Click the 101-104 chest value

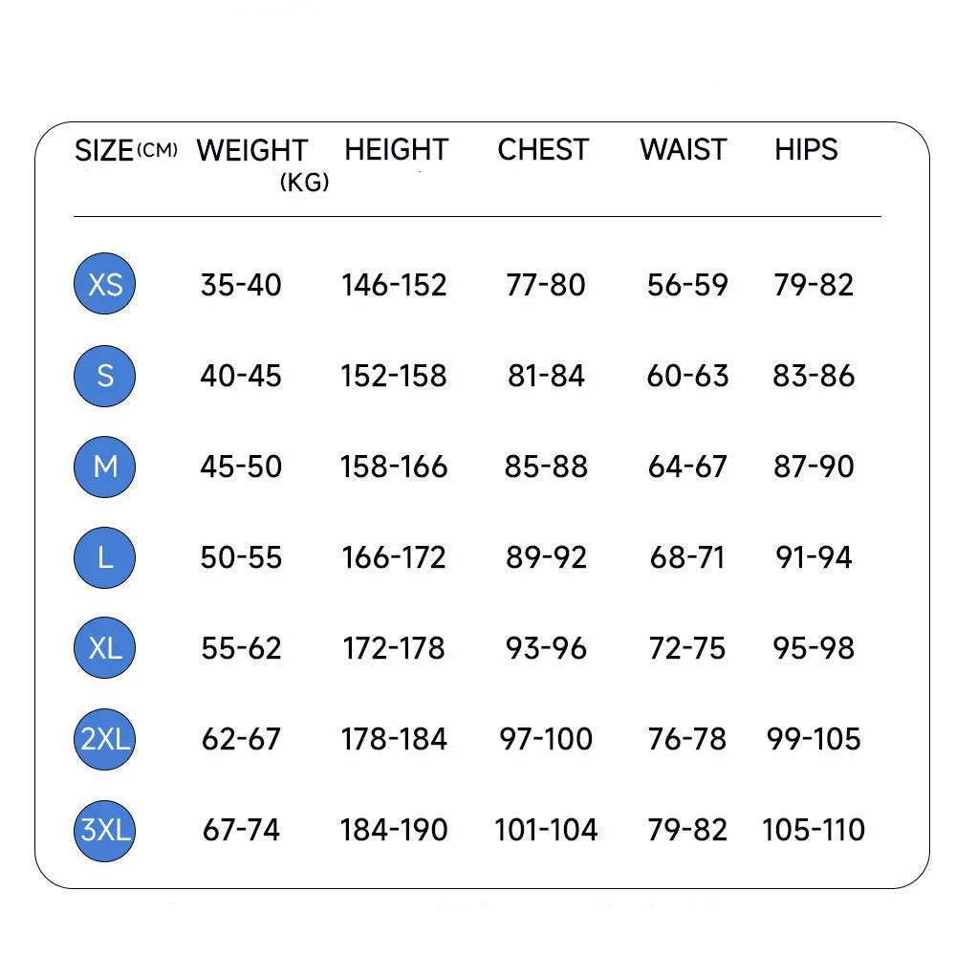pos(546,830)
